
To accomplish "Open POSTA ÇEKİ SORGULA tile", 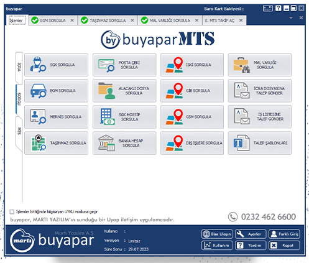I will pyautogui.click(x=124, y=65).
